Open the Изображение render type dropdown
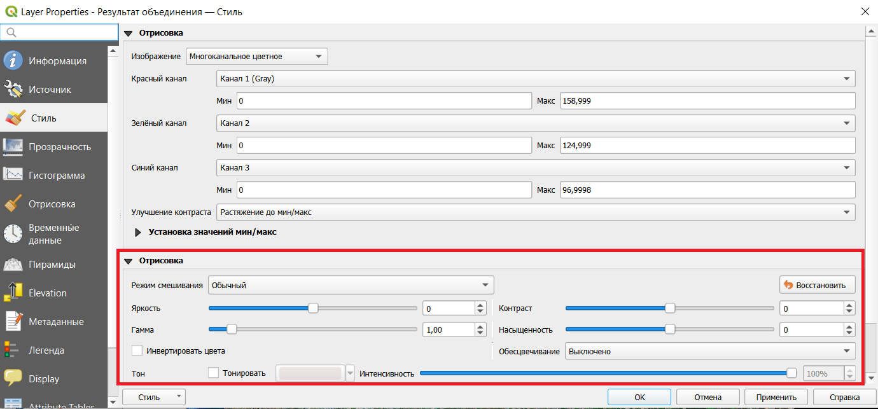The height and width of the screenshot is (409, 878). 256,57
